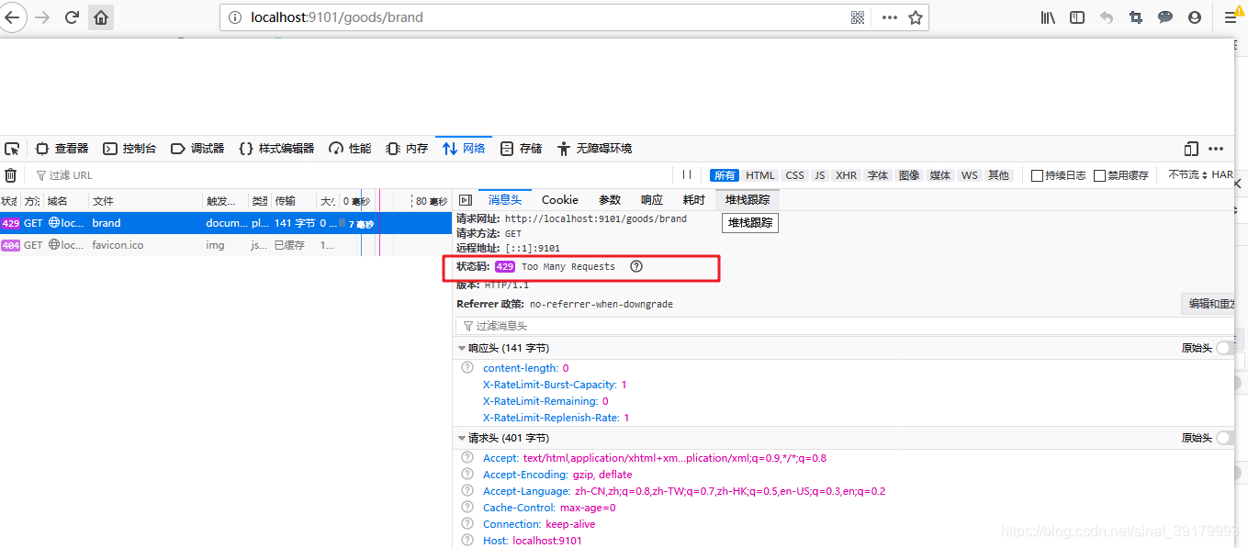Switch to 控制台 console panel
Screen dimensions: 1248x548
pyautogui.click(x=129, y=149)
